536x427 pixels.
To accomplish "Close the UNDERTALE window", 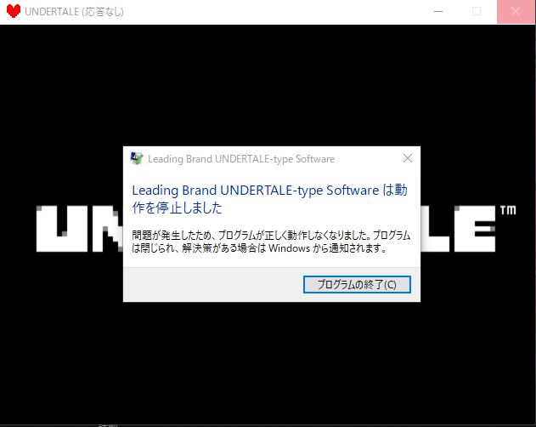I will (x=516, y=11).
